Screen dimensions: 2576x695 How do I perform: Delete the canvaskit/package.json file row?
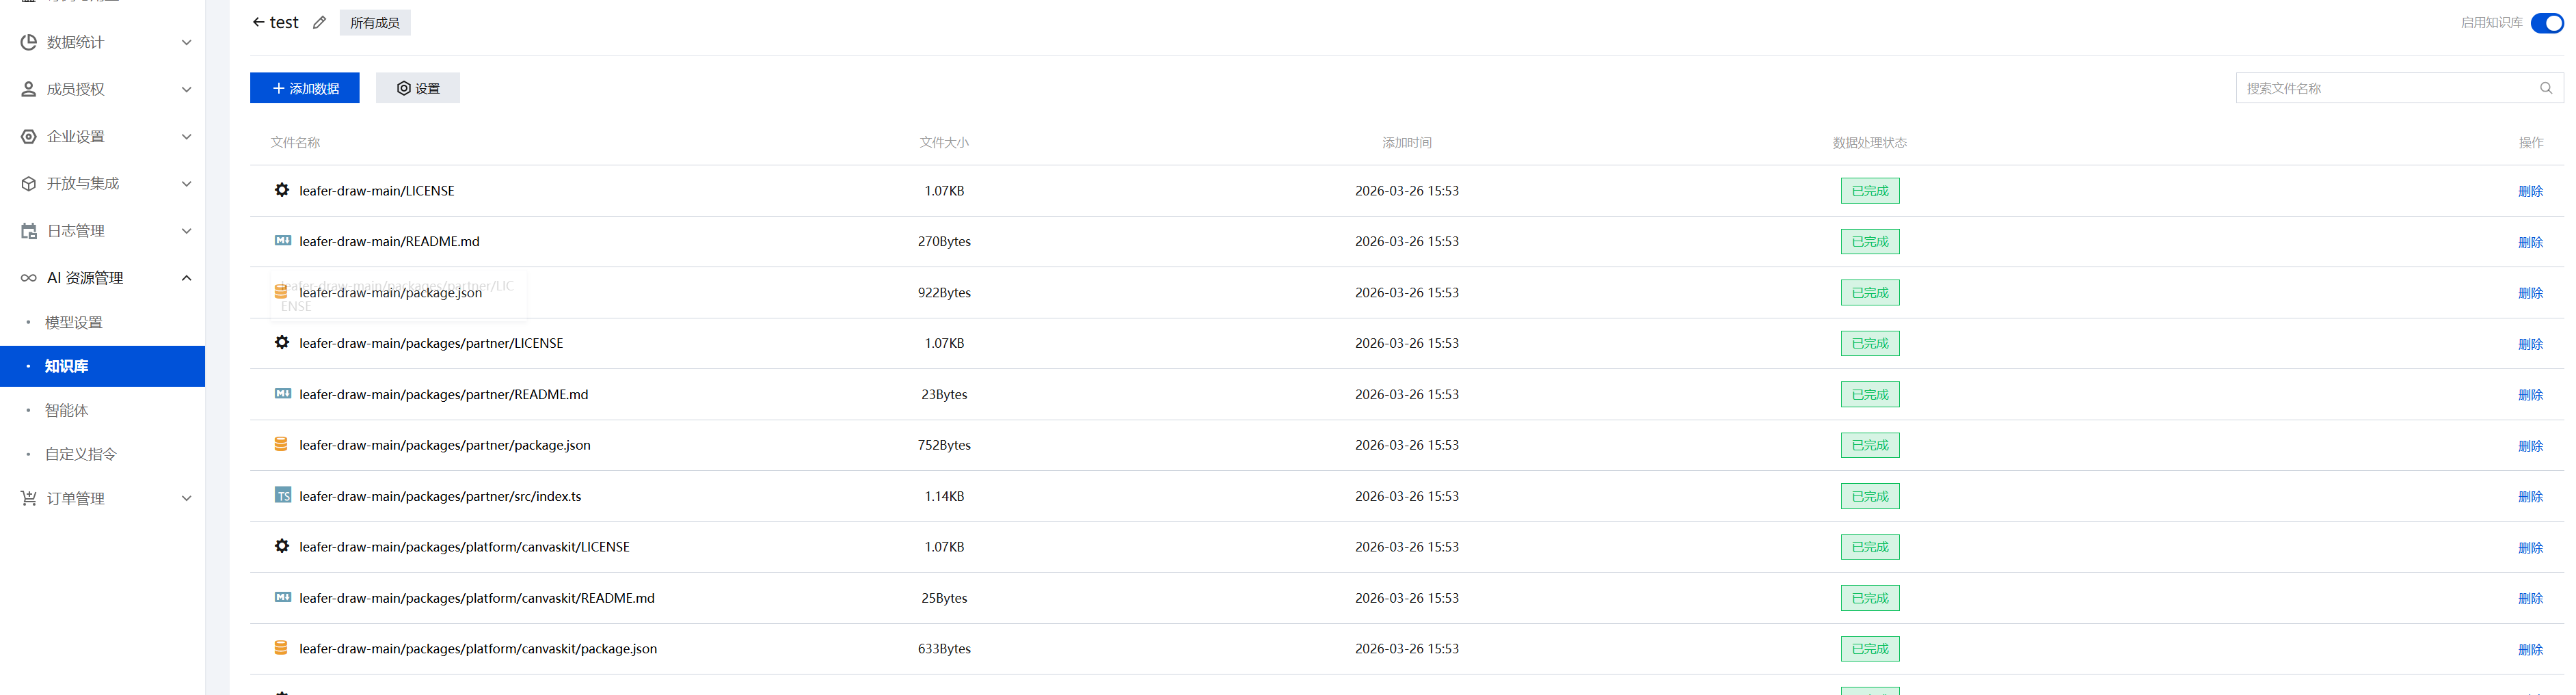tap(2529, 649)
